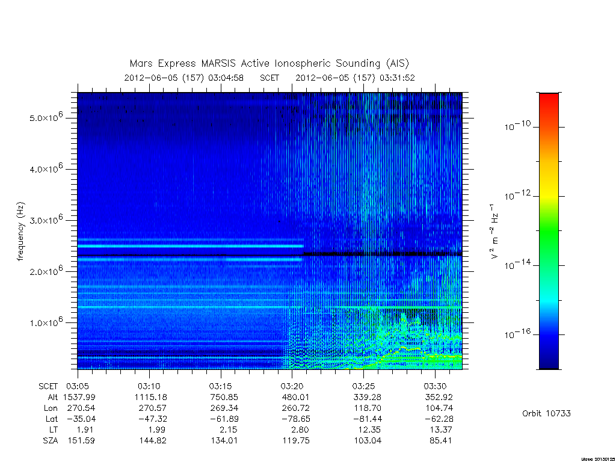
Task: Click the start timestamp "2012-06-05 (157) 03:04:58"
Action: (184, 78)
